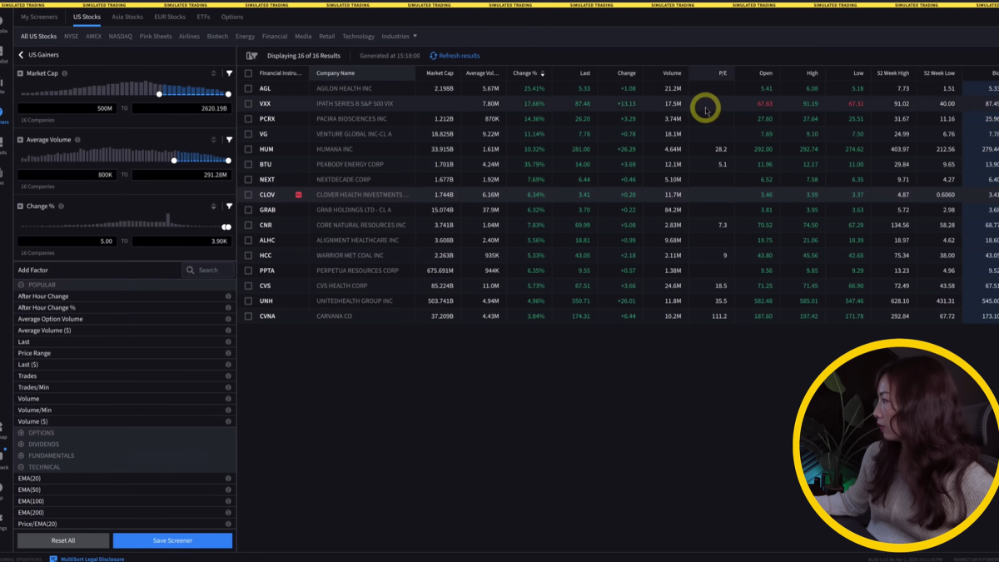Click the Average Volume funnel filter icon
This screenshot has width=999, height=562.
tap(229, 140)
